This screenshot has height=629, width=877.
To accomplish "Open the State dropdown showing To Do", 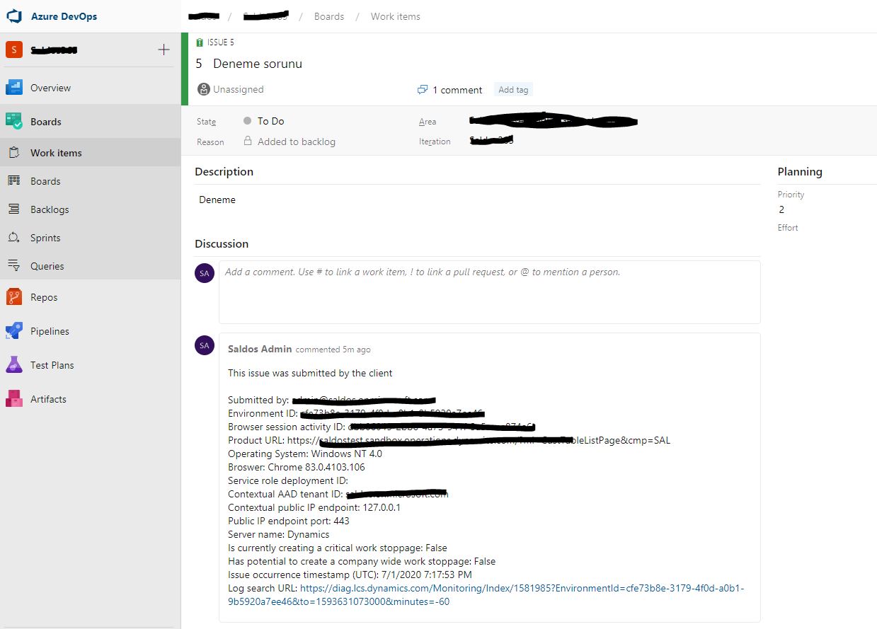I will point(271,121).
